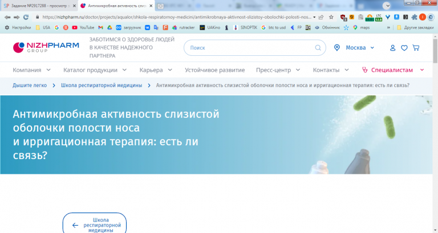Open the Обмінник bookmark
Viewport: 438px width, 233px height.
pos(327,27)
